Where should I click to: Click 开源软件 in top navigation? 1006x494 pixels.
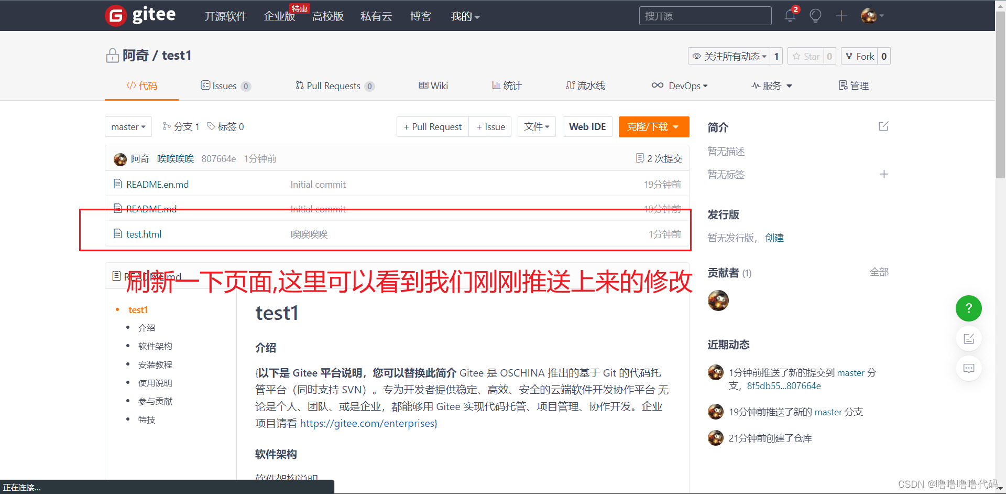(225, 16)
